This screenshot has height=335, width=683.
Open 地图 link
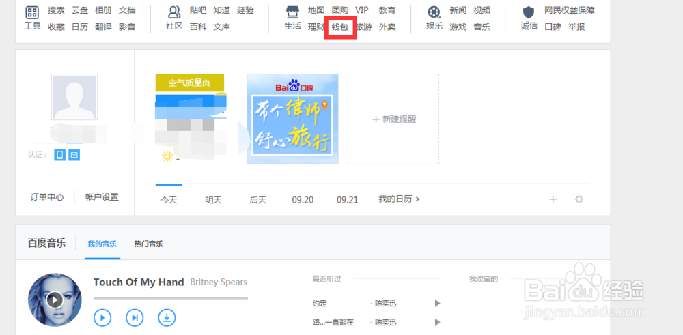pyautogui.click(x=316, y=10)
